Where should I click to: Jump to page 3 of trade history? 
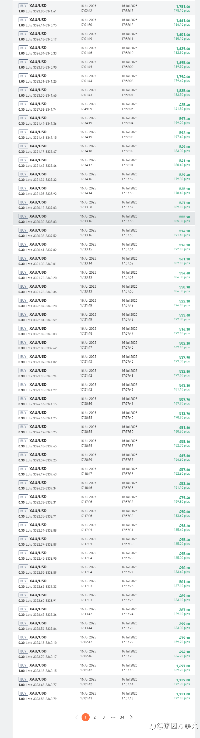click(104, 717)
